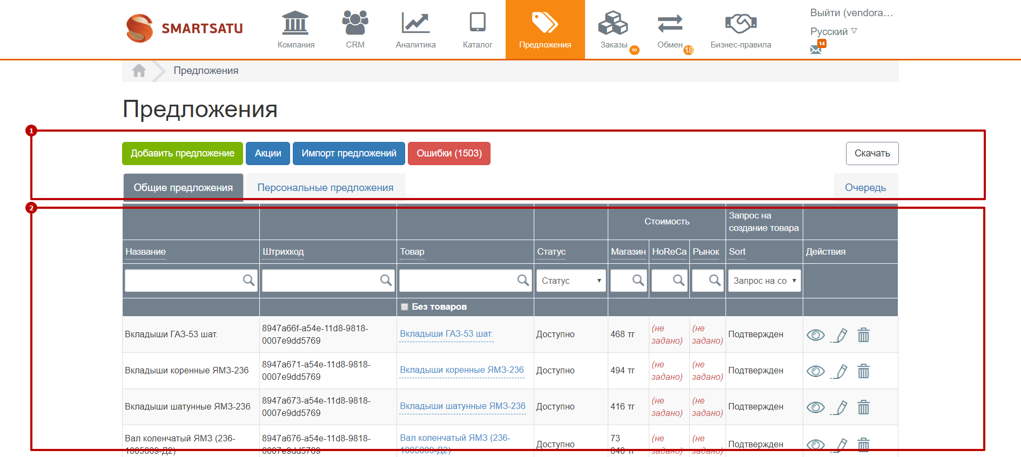1021x457 pixels.
Task: Click the home breadcrumb icon
Action: tap(139, 71)
